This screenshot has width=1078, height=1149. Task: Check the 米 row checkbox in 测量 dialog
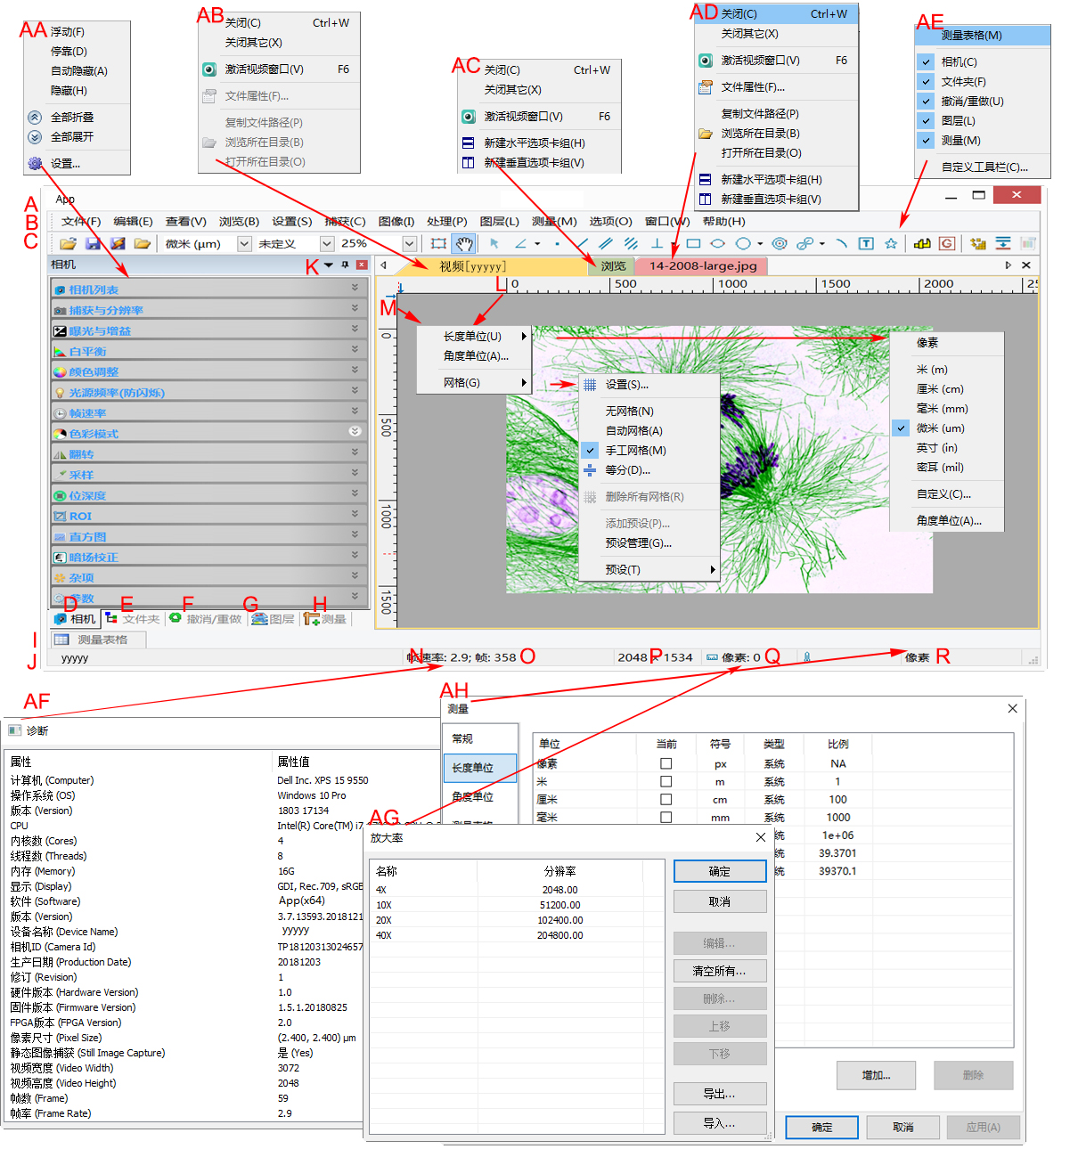[666, 781]
